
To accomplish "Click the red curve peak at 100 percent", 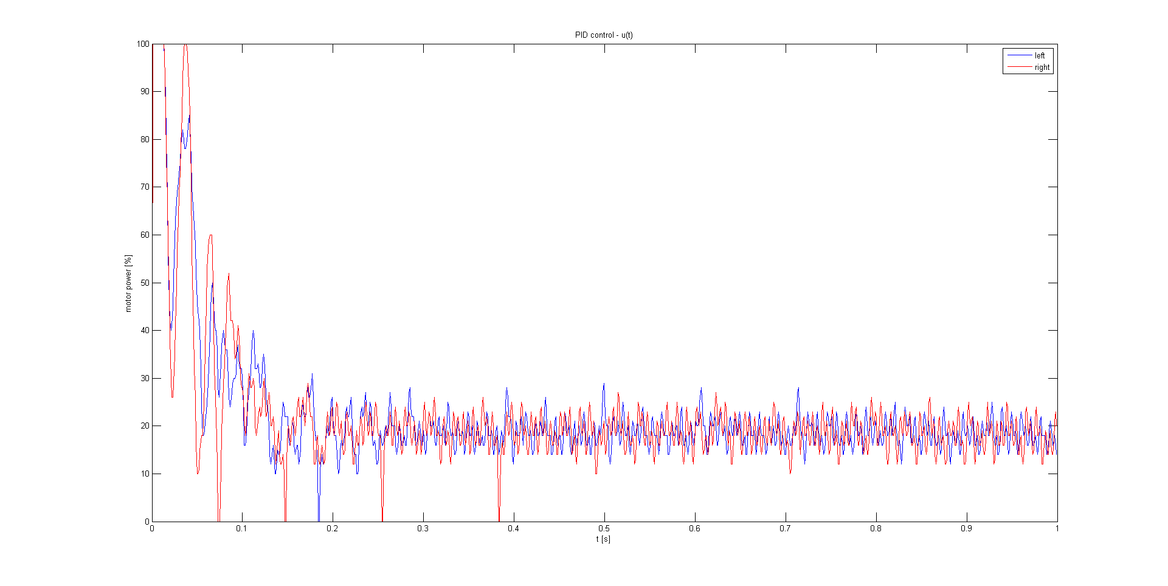I will [x=185, y=45].
